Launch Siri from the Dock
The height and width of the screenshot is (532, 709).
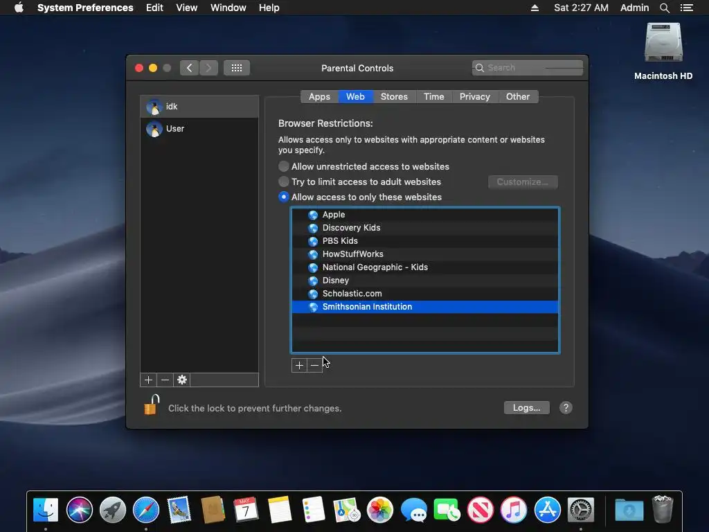pyautogui.click(x=79, y=510)
